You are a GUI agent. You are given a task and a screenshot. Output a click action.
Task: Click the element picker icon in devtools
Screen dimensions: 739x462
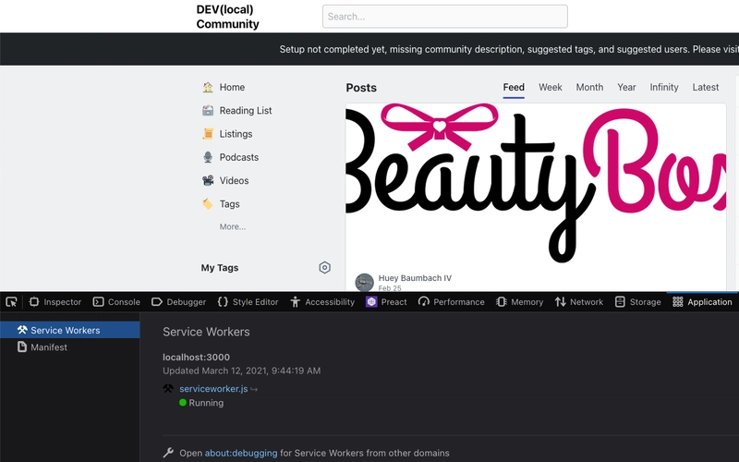[11, 302]
